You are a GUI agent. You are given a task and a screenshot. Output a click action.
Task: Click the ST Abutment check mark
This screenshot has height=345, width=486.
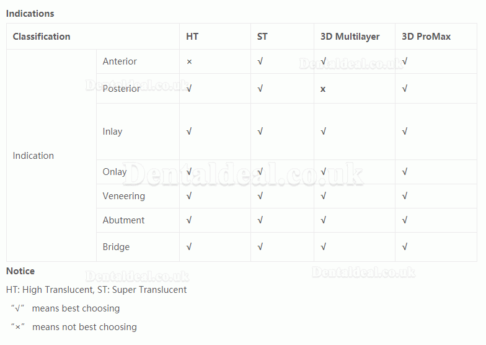click(x=260, y=220)
